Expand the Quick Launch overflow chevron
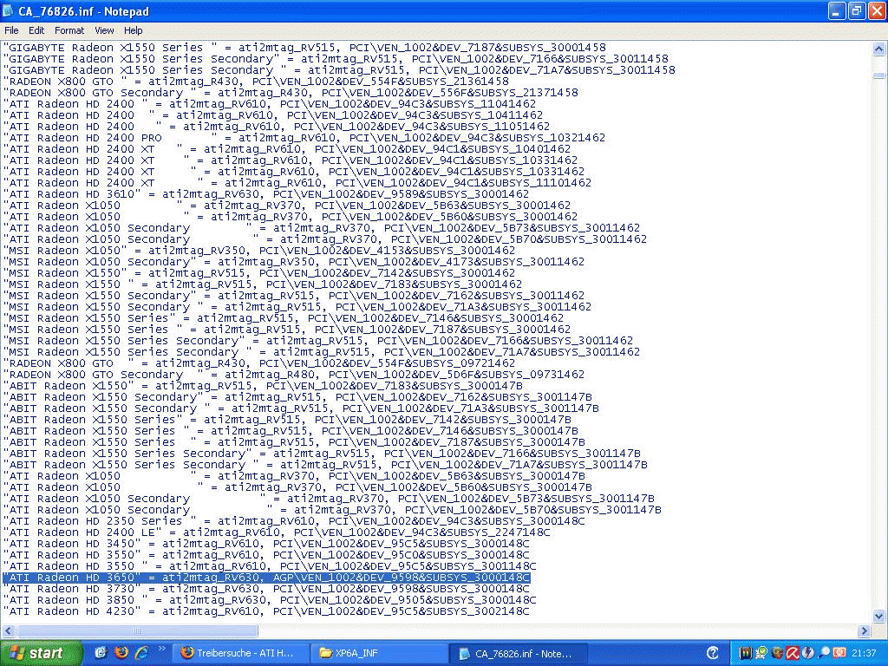 click(161, 649)
